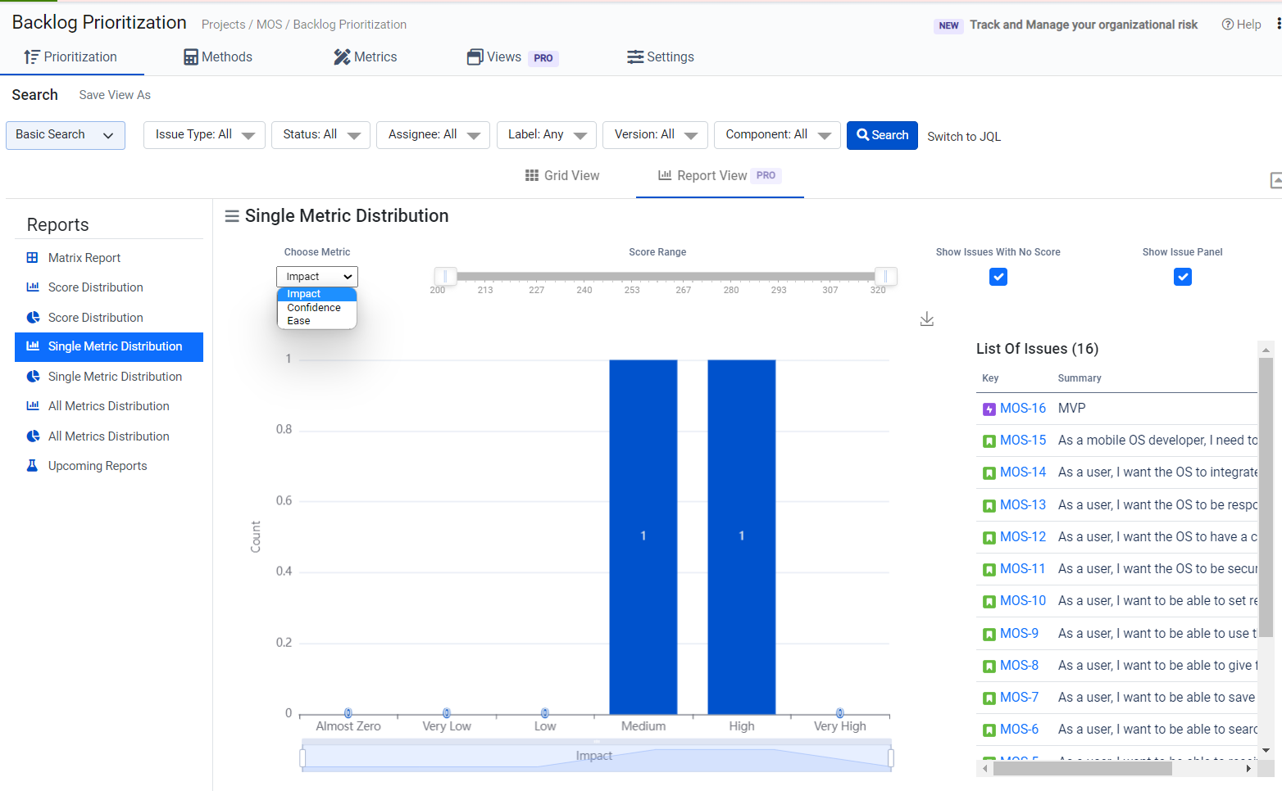The height and width of the screenshot is (791, 1282).
Task: Expand the Issue Type filter dropdown
Action: pos(204,135)
